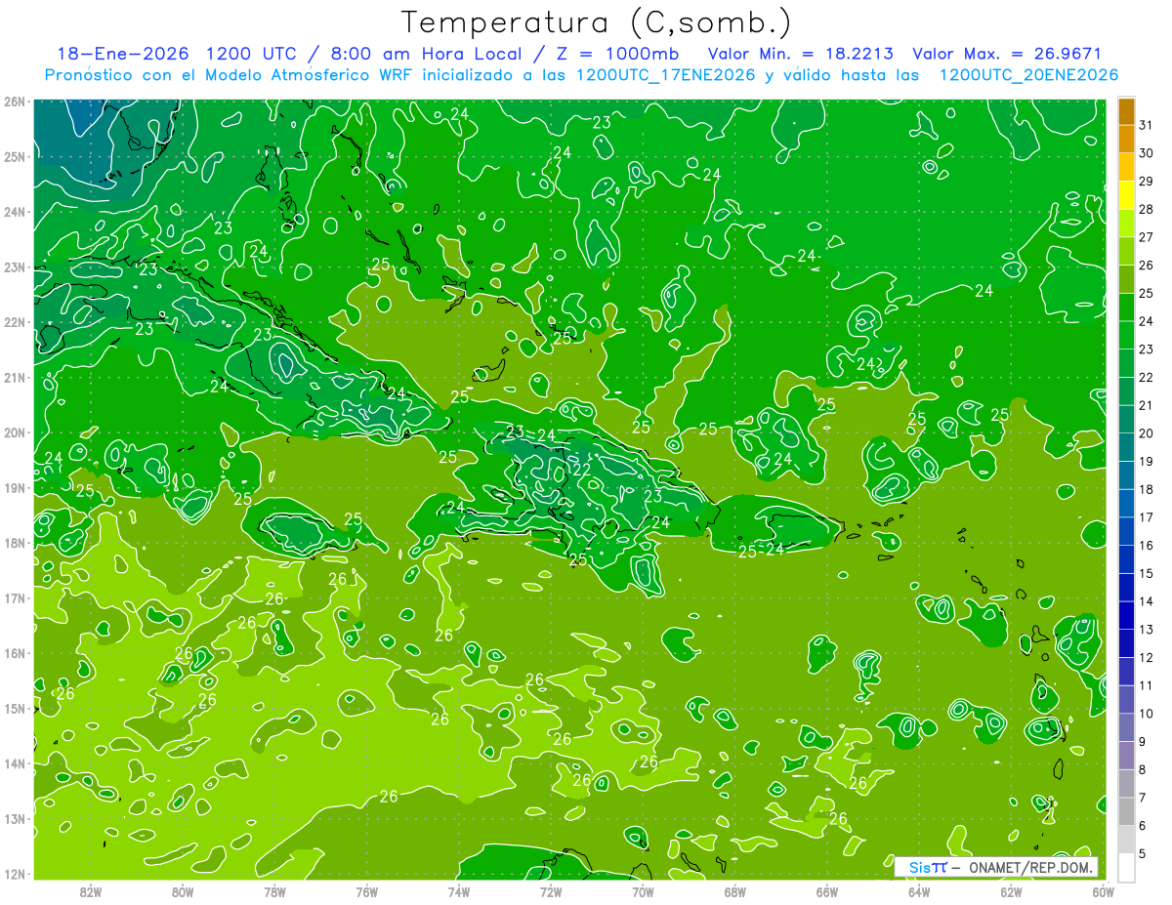Click the "15N" latitude axis label

coord(15,708)
